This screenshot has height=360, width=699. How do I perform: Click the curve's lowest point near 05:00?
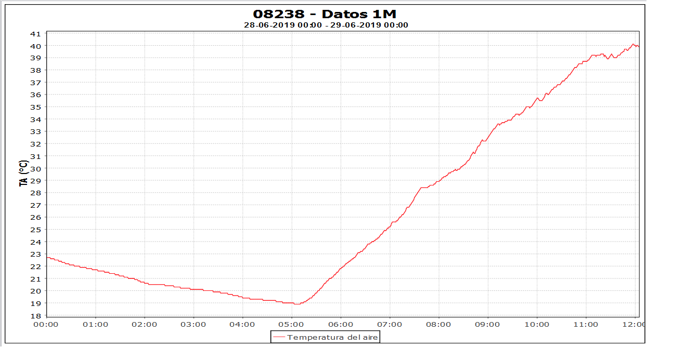point(296,304)
